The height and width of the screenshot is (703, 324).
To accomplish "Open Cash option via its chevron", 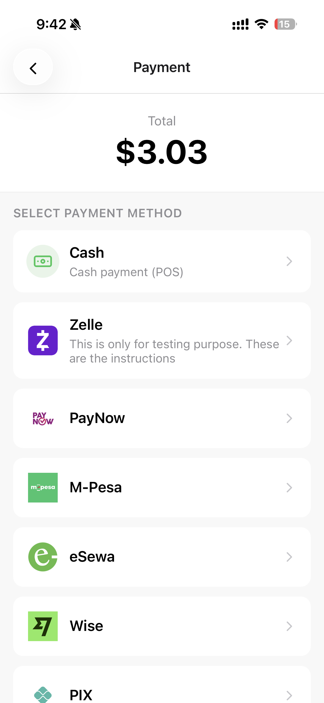I will pyautogui.click(x=289, y=261).
